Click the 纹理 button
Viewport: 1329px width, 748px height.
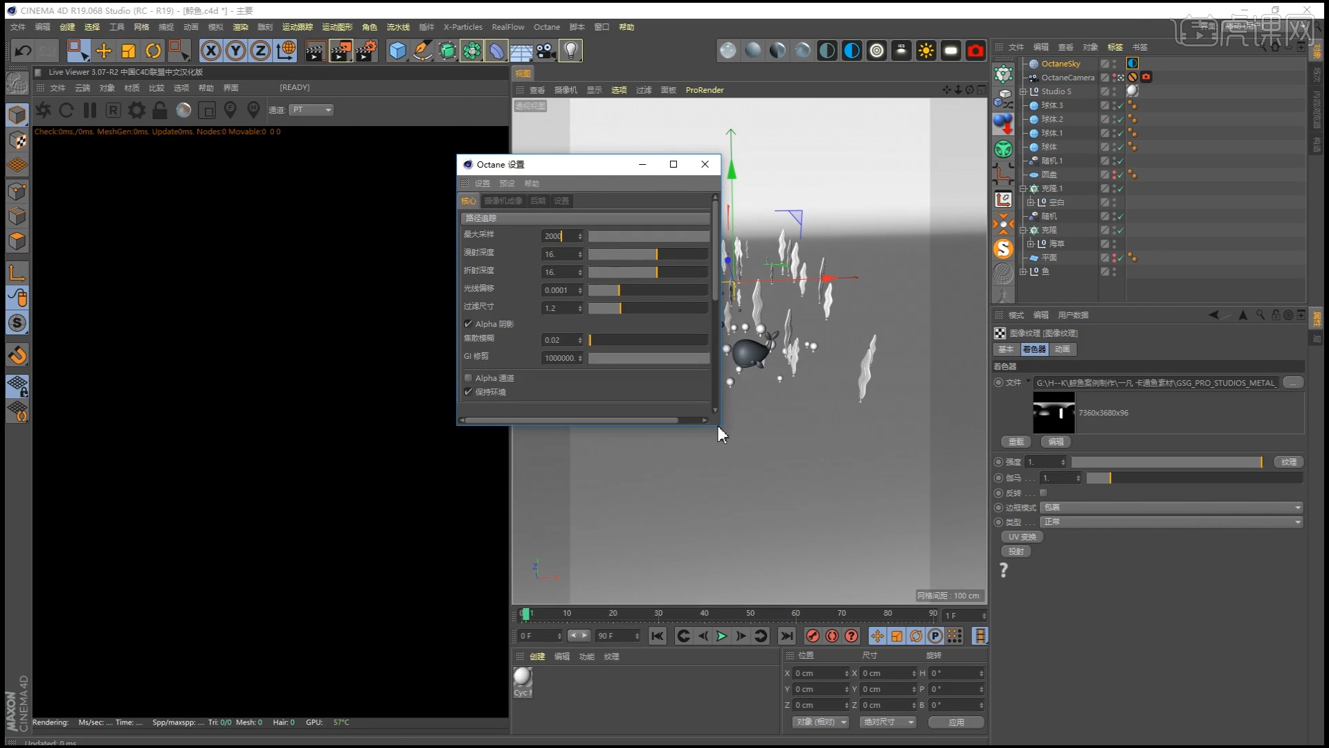[x=1289, y=462]
